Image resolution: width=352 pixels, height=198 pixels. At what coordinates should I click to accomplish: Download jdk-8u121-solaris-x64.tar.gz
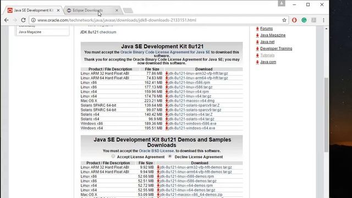(191, 119)
